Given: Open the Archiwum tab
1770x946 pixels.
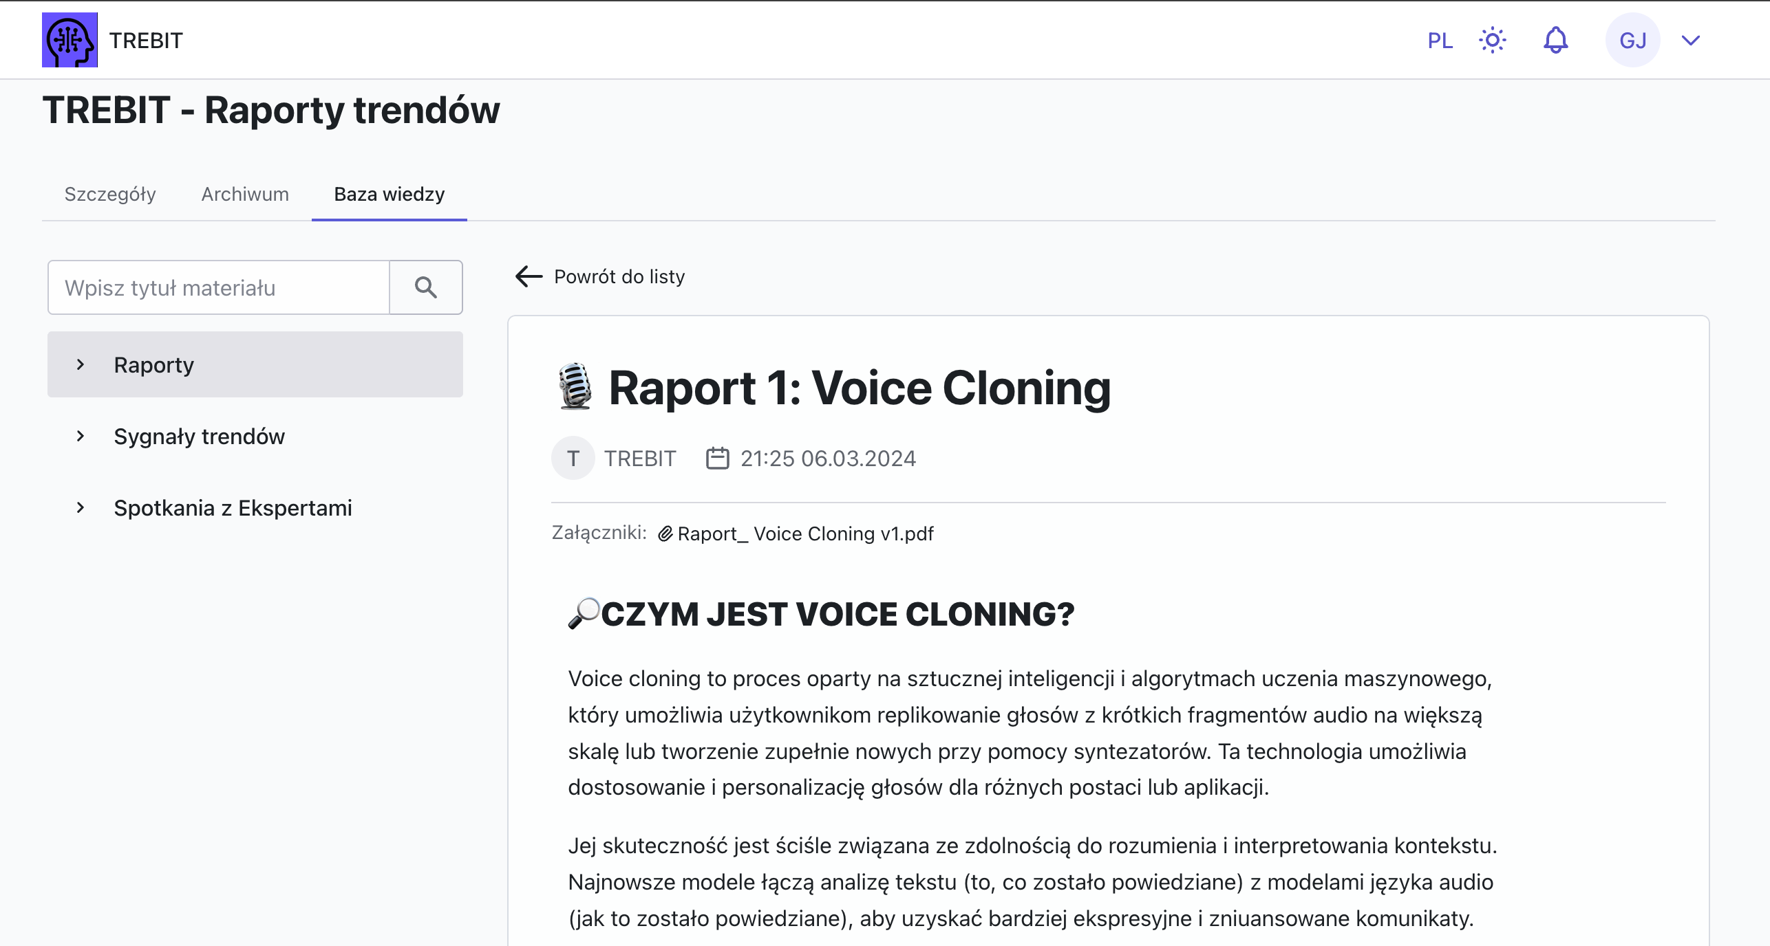Looking at the screenshot, I should pos(245,194).
